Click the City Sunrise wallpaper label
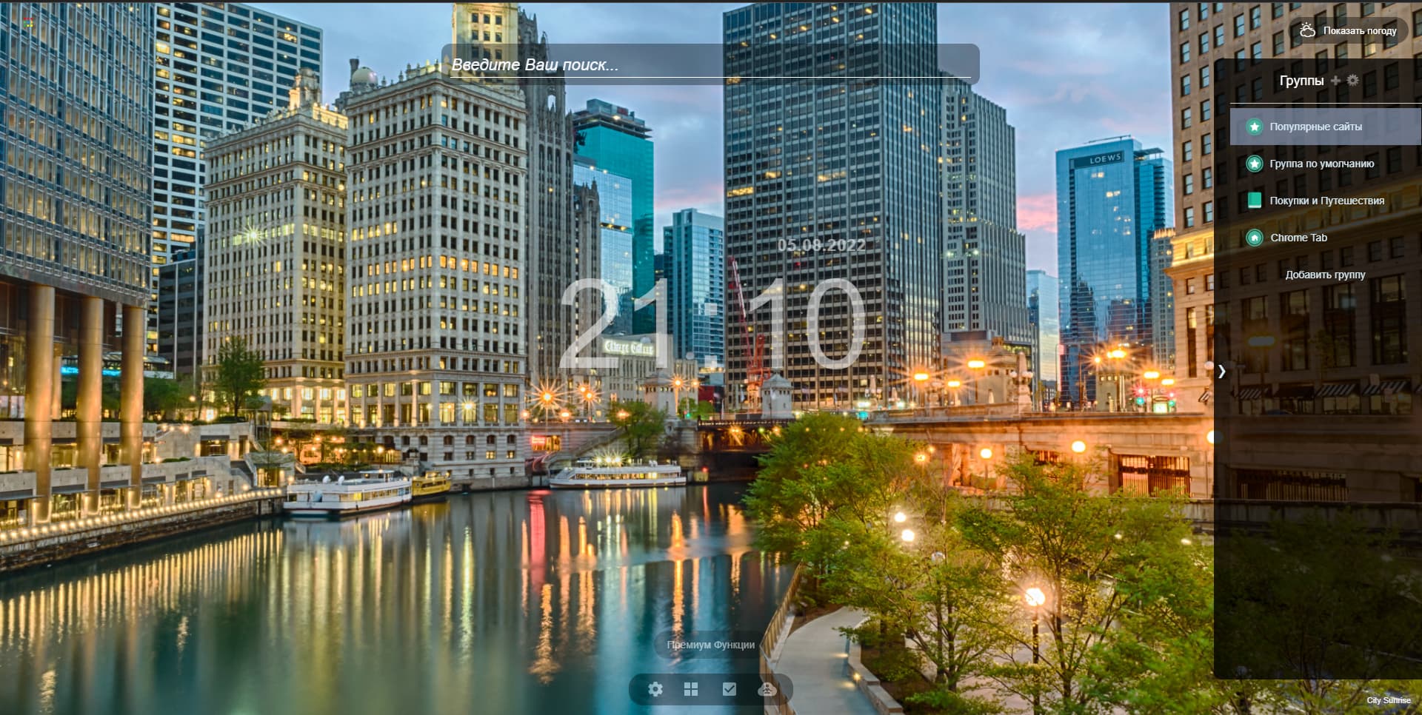Viewport: 1422px width, 715px height. 1388,700
